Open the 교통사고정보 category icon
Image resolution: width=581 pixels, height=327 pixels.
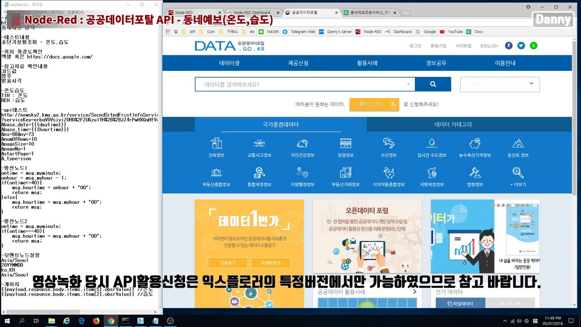pos(259,143)
